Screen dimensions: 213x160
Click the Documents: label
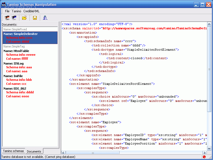click(x=9, y=25)
